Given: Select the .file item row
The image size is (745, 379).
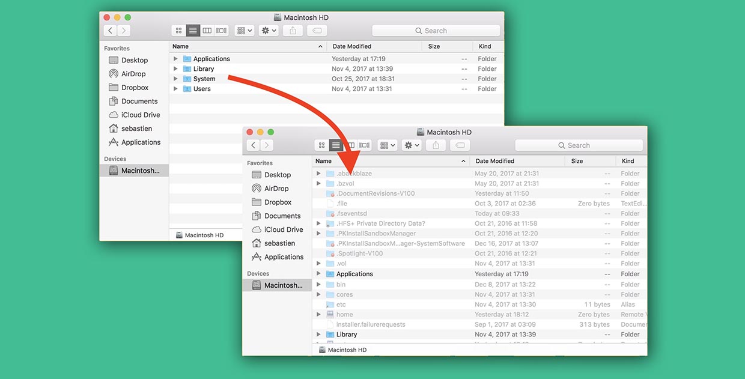Looking at the screenshot, I should pos(479,204).
